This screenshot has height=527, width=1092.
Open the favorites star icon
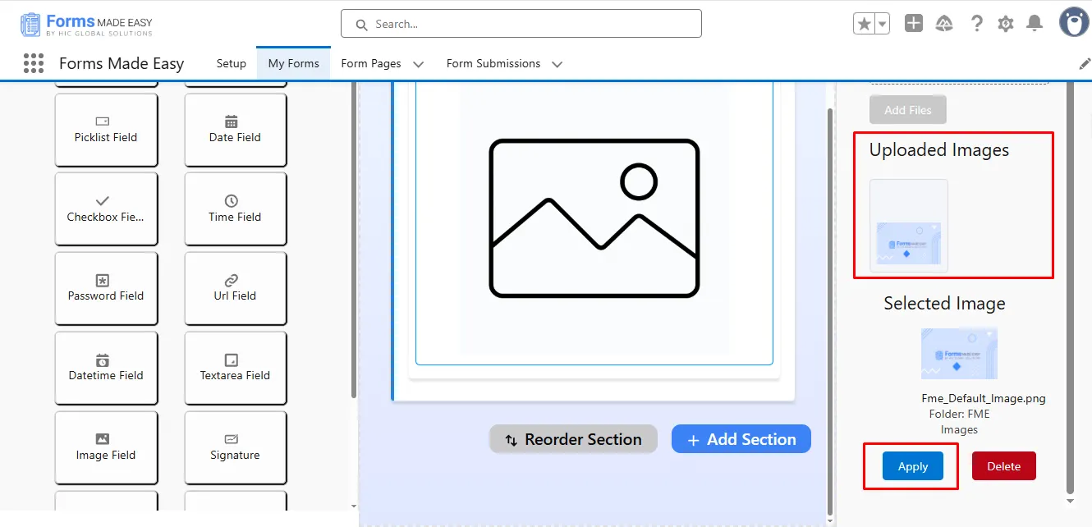[x=864, y=24]
